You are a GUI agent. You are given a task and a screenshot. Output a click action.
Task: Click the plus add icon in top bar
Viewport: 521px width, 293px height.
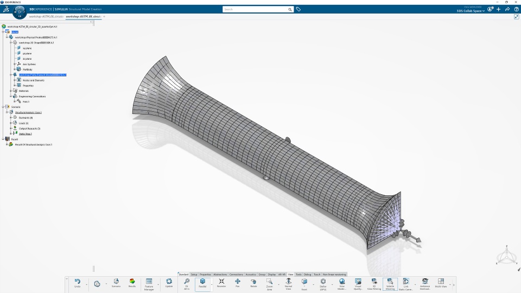498,9
